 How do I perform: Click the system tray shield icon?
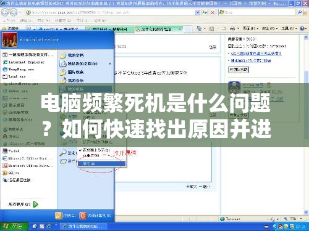click(286, 227)
